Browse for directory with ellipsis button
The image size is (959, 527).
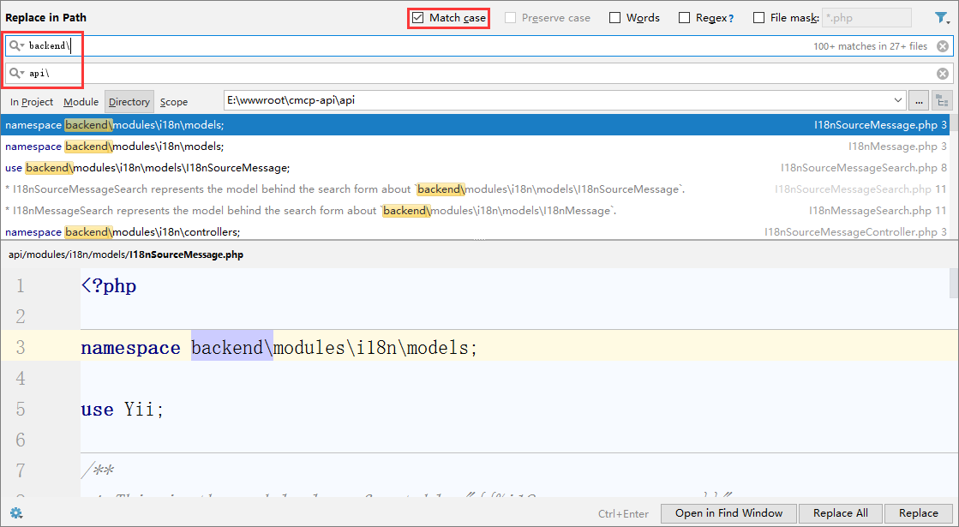click(918, 100)
